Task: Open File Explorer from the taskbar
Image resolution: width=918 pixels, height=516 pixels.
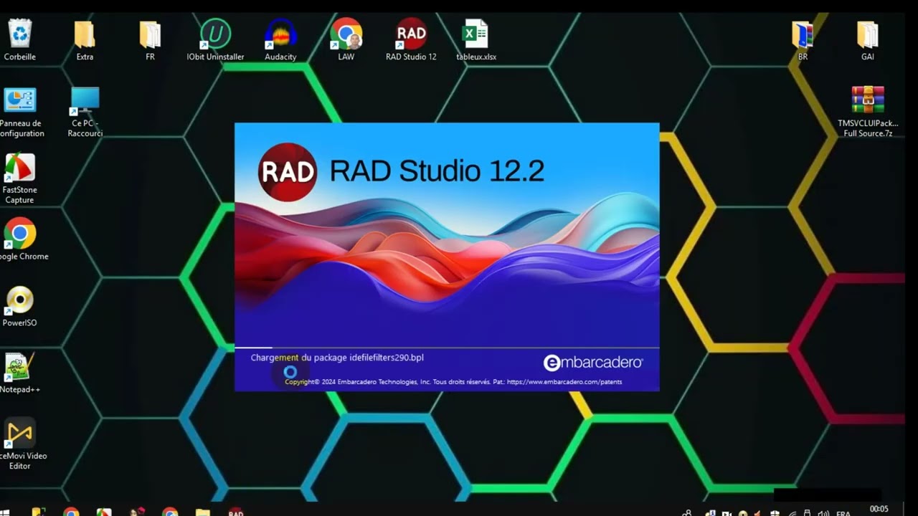Action: (203, 512)
